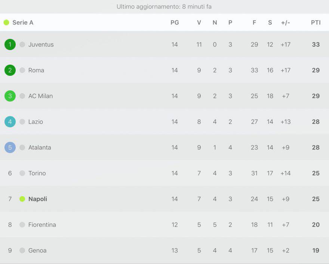Click the Ultimo aggiornamento update text
Viewport: 329px width, 264px height.
pos(164,7)
